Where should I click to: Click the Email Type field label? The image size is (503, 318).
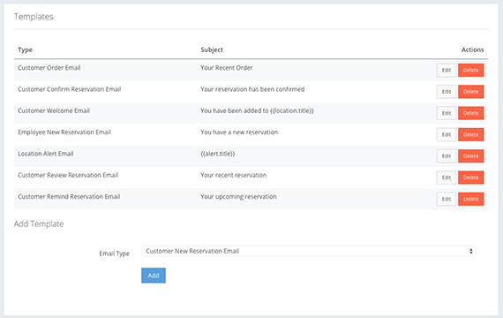[x=114, y=254]
